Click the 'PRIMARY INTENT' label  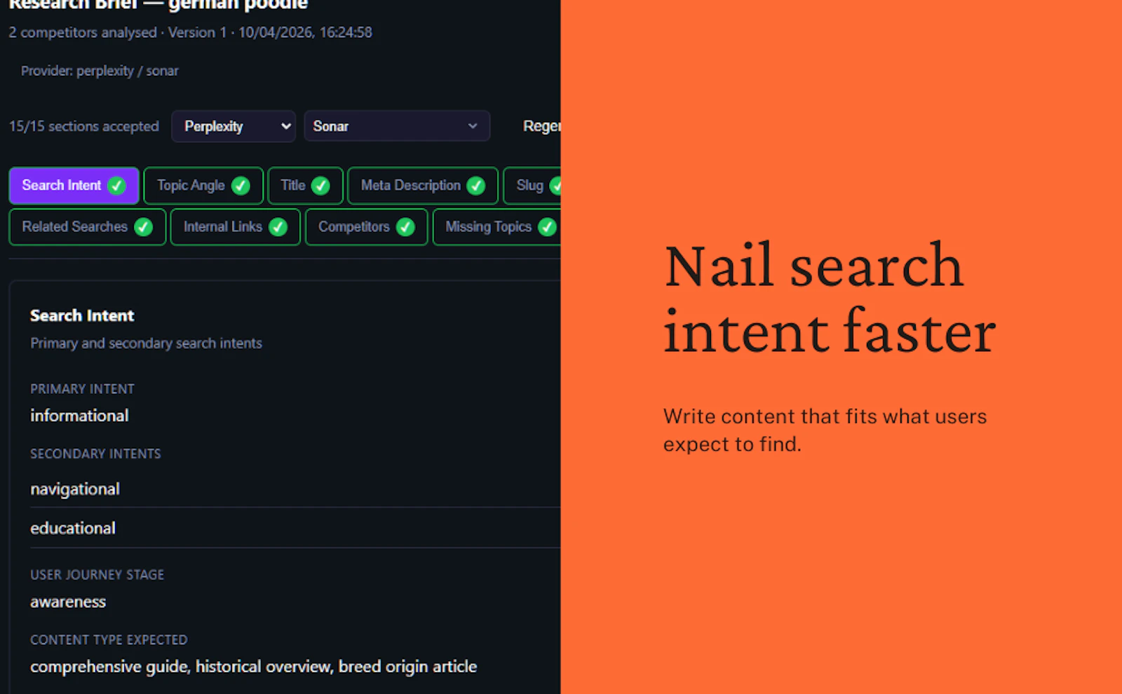click(82, 389)
